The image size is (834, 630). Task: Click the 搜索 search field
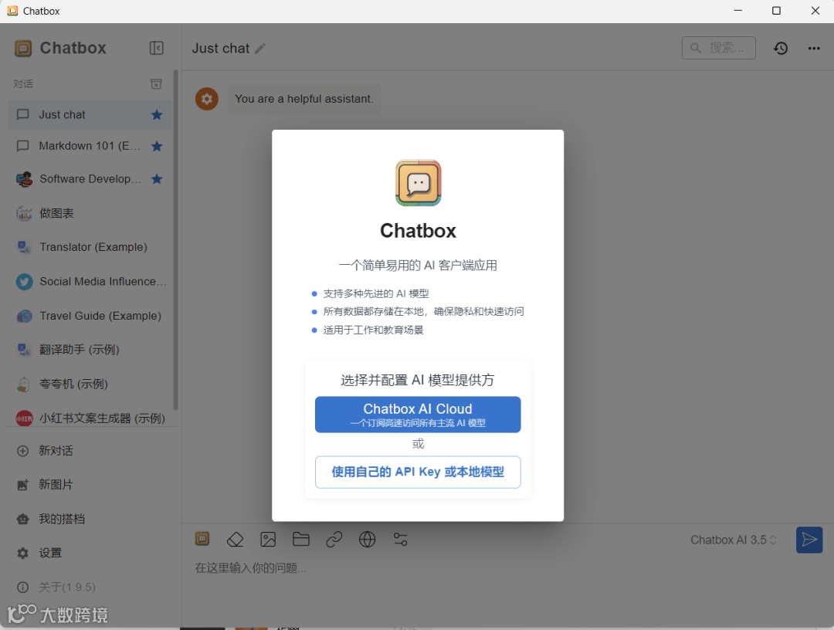[718, 47]
